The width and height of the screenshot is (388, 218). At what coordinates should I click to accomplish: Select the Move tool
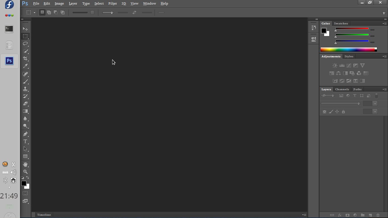tap(25, 29)
